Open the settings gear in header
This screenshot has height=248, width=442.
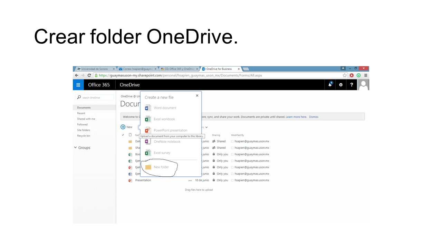(341, 85)
